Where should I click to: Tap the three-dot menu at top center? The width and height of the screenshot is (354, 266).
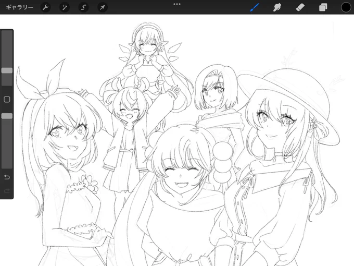(177, 4)
